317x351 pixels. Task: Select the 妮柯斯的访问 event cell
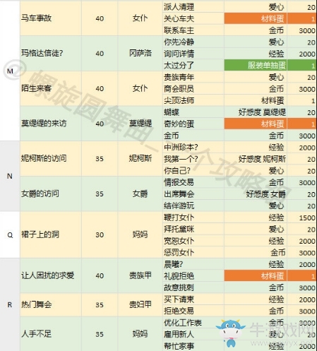point(51,159)
